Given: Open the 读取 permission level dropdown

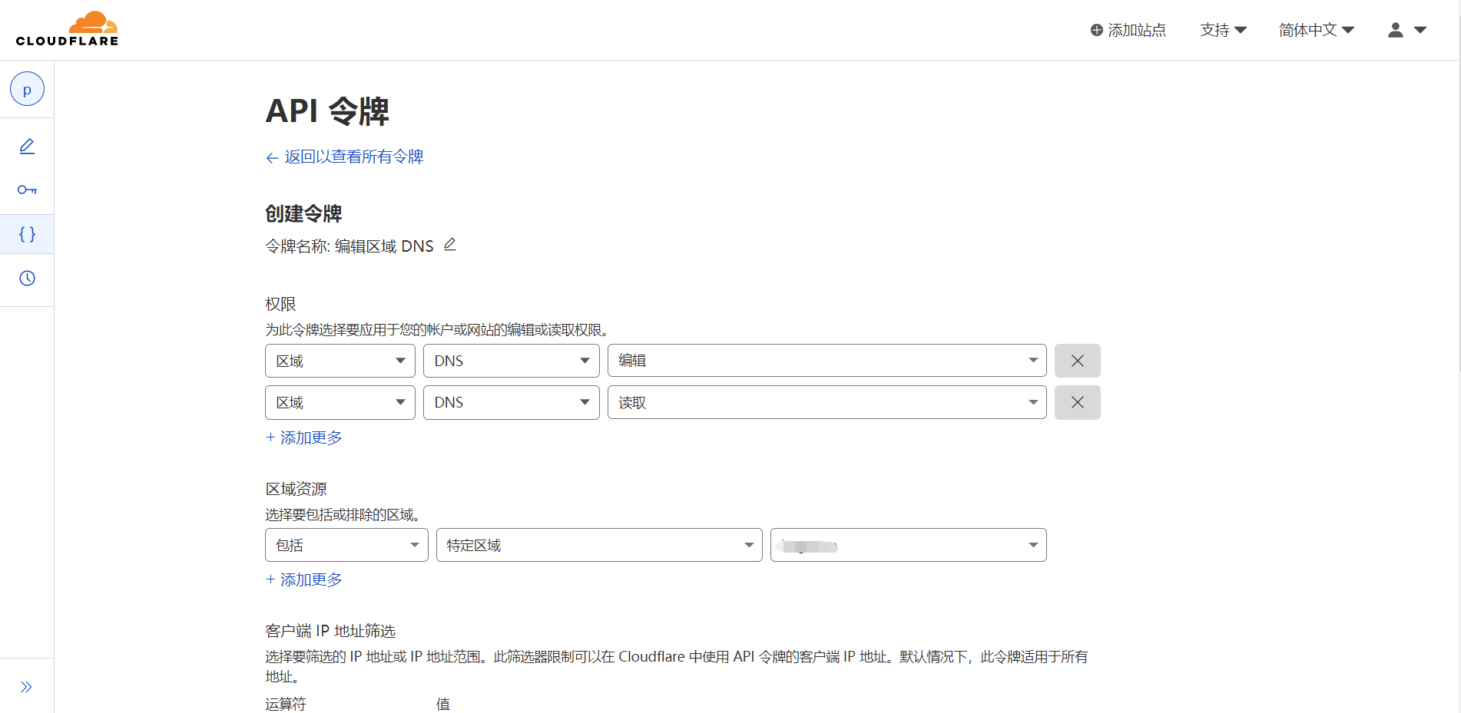Looking at the screenshot, I should 827,402.
